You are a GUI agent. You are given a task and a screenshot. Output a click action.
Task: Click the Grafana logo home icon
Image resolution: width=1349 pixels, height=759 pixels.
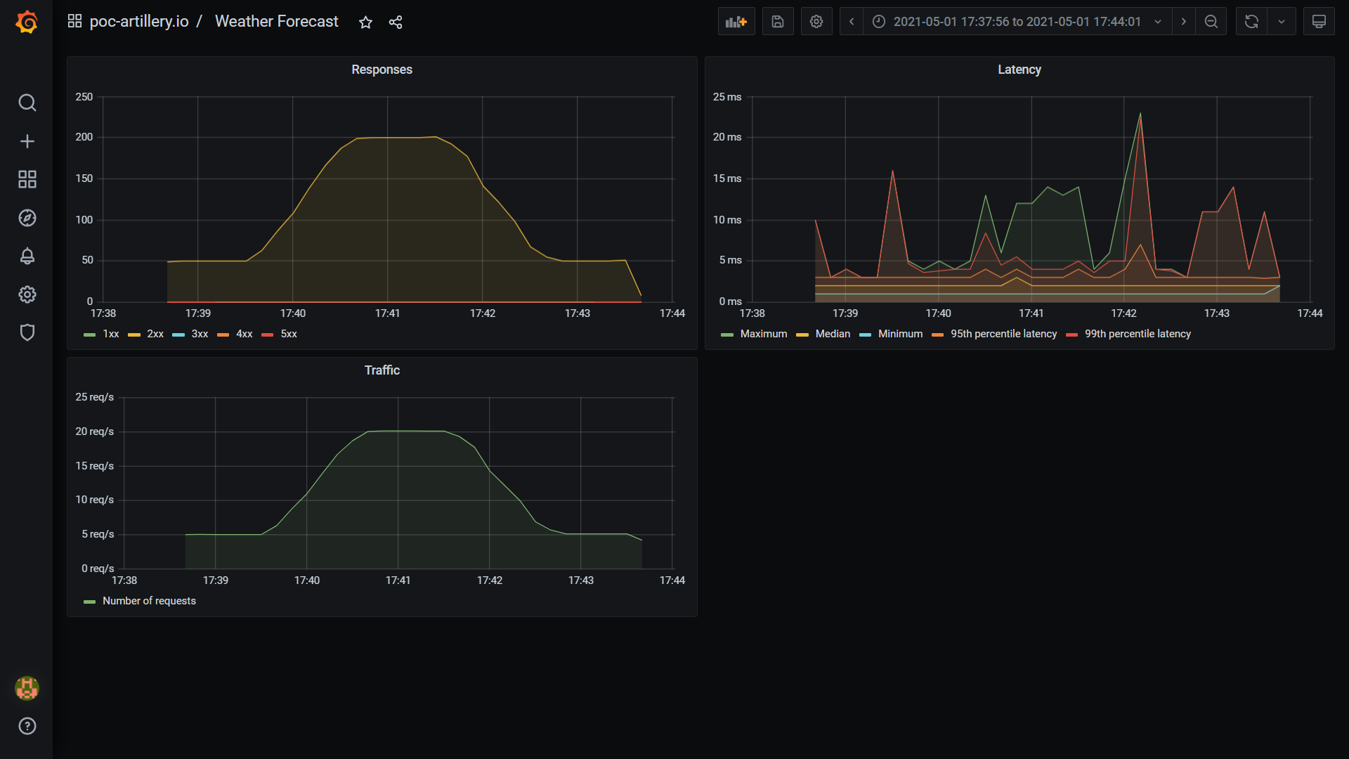[x=27, y=22]
